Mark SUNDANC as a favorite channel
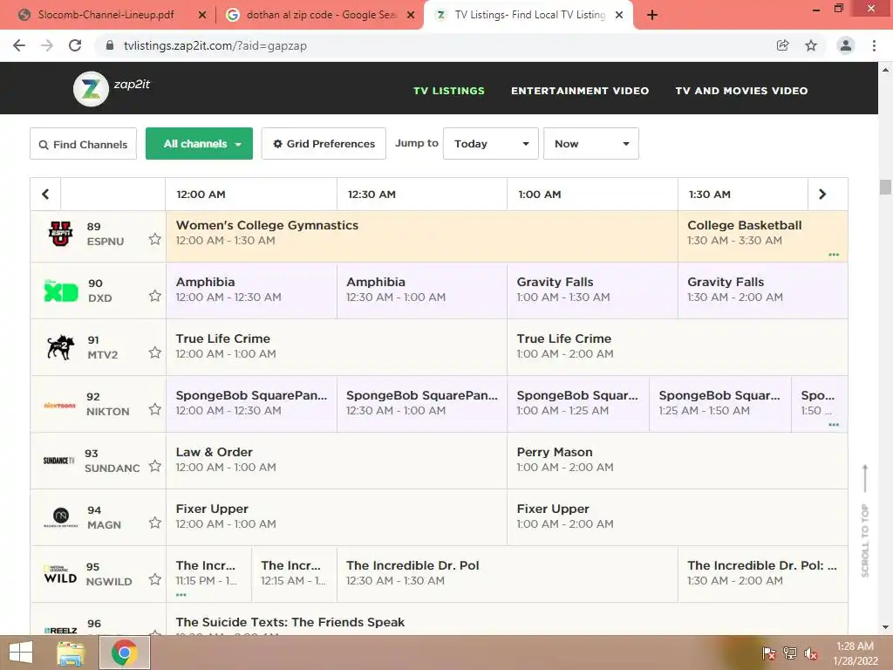 tap(155, 466)
